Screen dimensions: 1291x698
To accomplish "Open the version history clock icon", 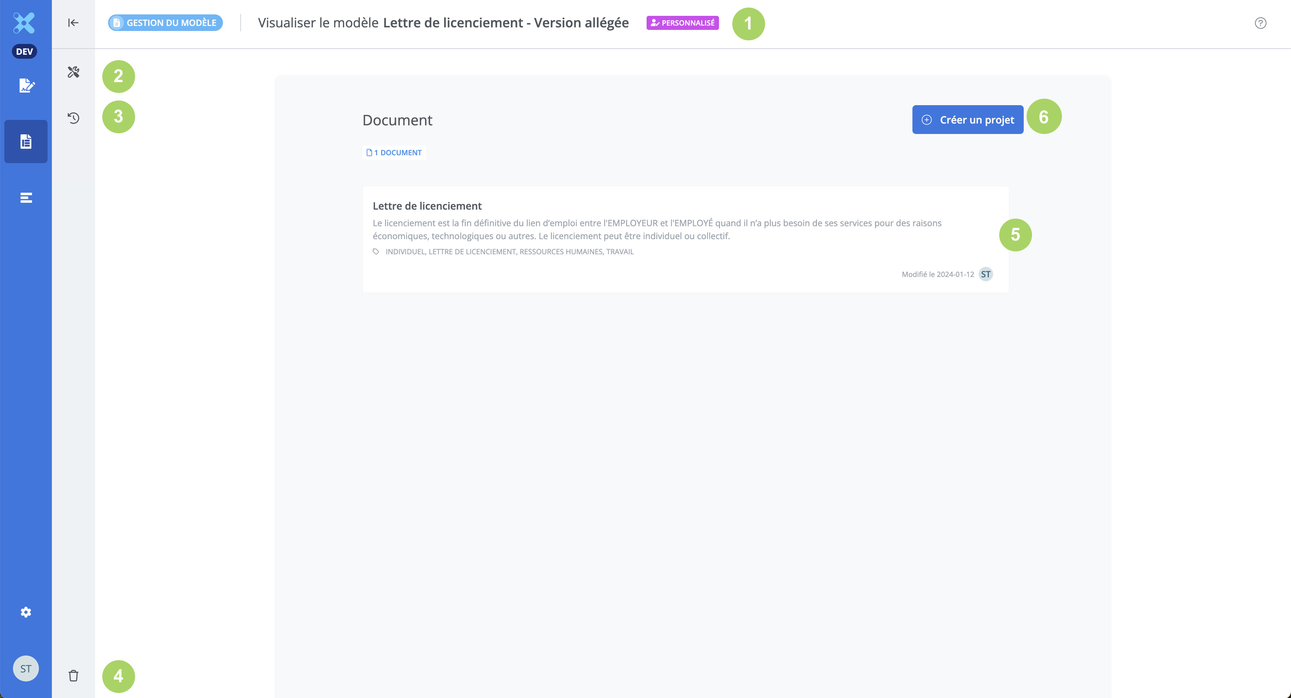I will [74, 118].
